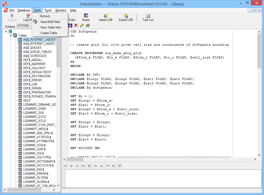Go to next record navigator button
The image size is (264, 195).
pyautogui.click(x=77, y=166)
